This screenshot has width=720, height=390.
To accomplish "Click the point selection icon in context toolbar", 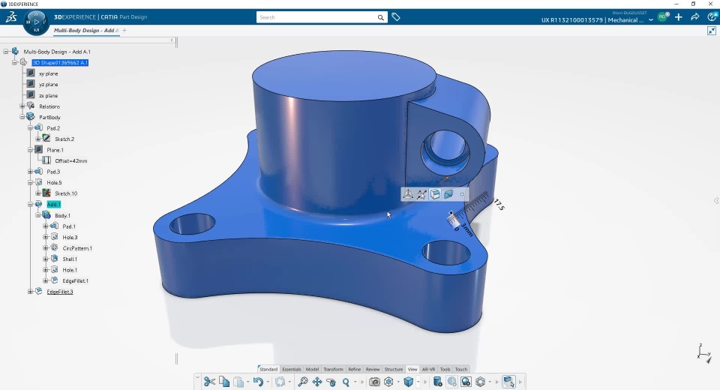I will (421, 194).
